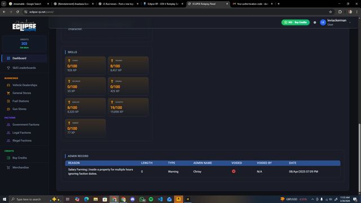Click the General Stores cart icon

(x=8, y=93)
